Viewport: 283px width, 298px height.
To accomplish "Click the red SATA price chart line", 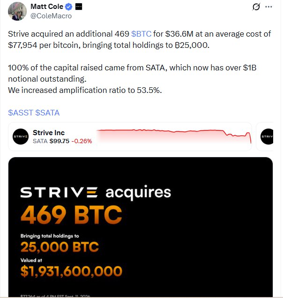I will point(174,136).
